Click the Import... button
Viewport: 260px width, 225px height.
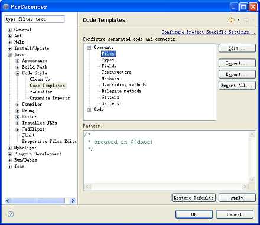tap(237, 63)
